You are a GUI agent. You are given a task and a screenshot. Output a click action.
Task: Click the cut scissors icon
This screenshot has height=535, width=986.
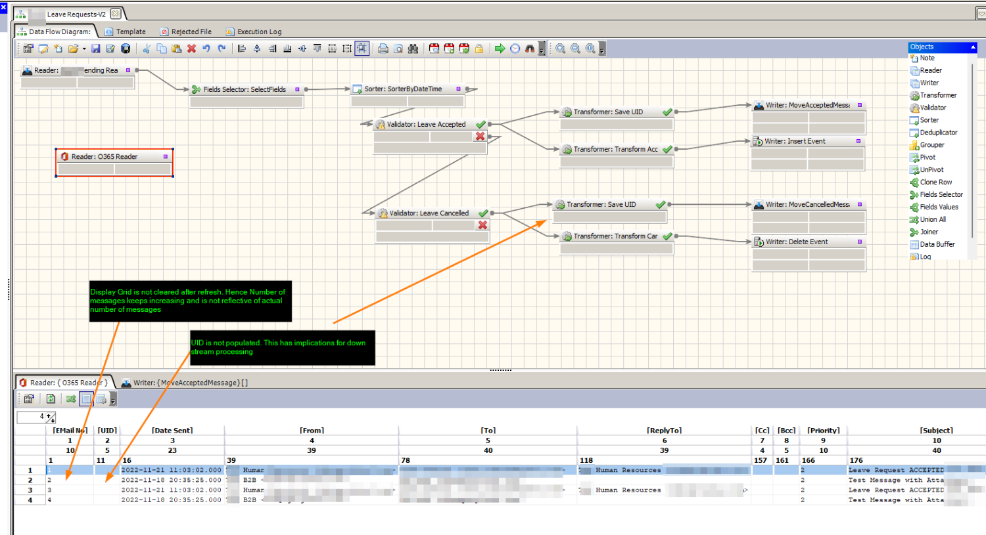click(147, 49)
